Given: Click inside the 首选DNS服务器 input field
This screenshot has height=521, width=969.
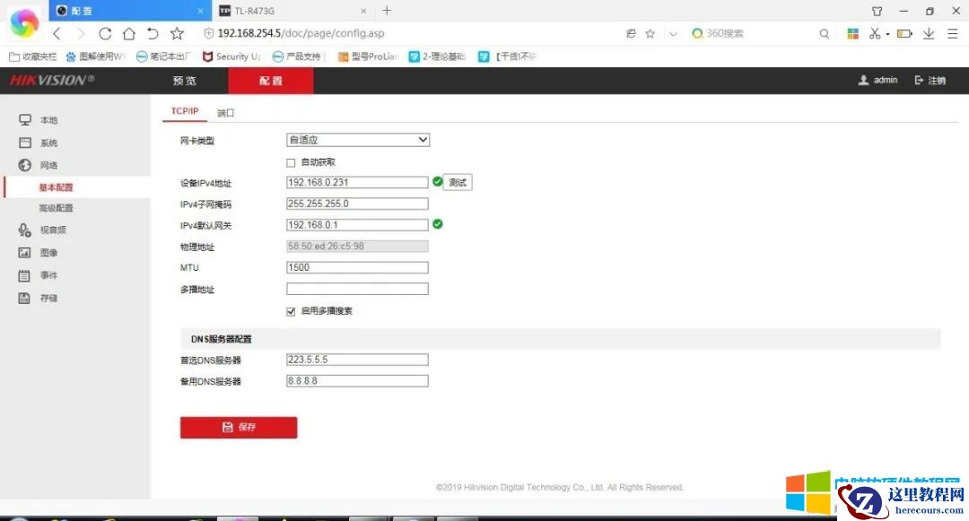Looking at the screenshot, I should coord(357,359).
